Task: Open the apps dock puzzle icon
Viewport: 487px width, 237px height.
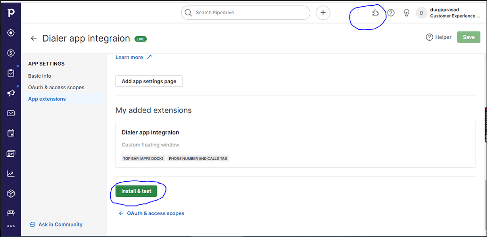Action: [375, 13]
